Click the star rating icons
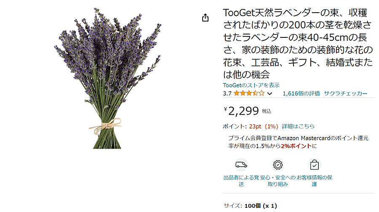379x212 pixels. [x=249, y=93]
